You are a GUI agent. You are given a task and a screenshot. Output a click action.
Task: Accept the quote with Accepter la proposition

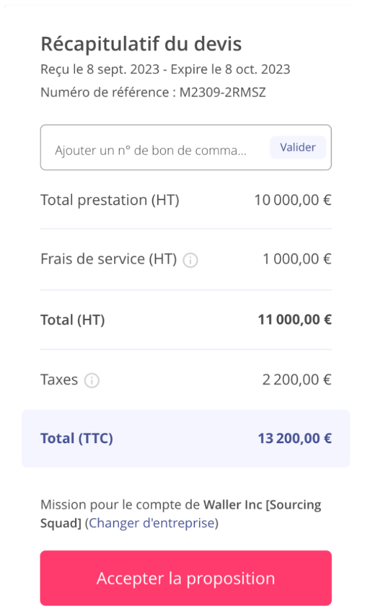tap(185, 578)
